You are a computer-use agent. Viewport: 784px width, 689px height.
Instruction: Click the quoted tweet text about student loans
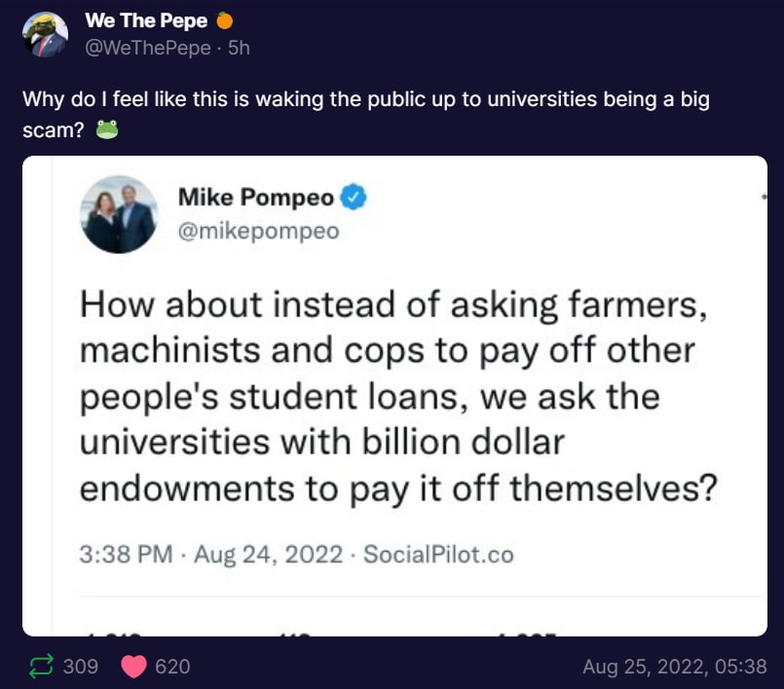coord(398,396)
